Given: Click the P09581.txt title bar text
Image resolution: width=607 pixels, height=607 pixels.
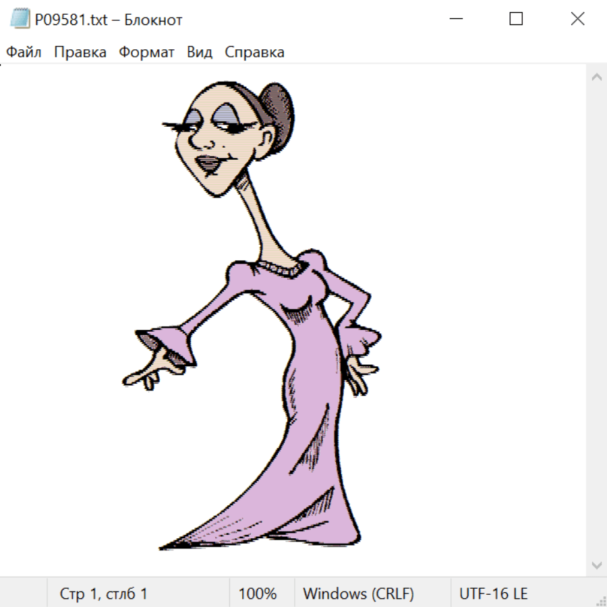Looking at the screenshot, I should 108,20.
